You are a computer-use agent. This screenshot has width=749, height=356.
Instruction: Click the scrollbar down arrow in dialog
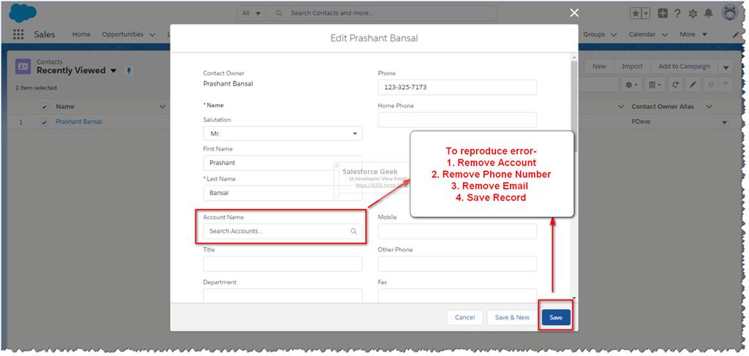point(574,298)
